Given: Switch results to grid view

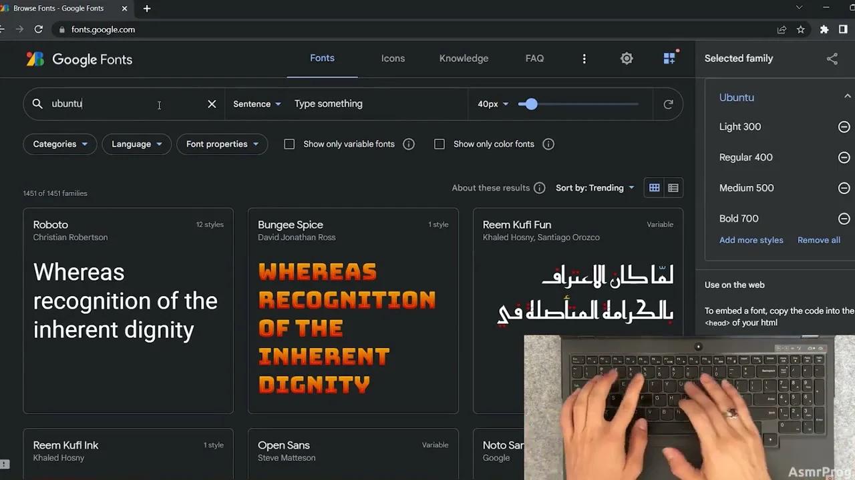Looking at the screenshot, I should (655, 188).
